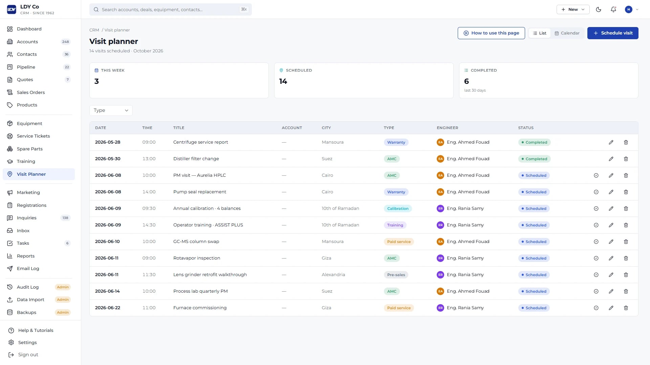Mark Lens grinder retrofit walkthrough complete
Image resolution: width=650 pixels, height=365 pixels.
[596, 275]
